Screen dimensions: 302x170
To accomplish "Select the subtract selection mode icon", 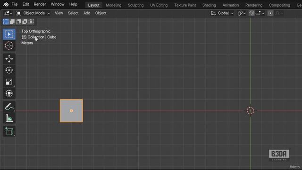I will point(18,22).
